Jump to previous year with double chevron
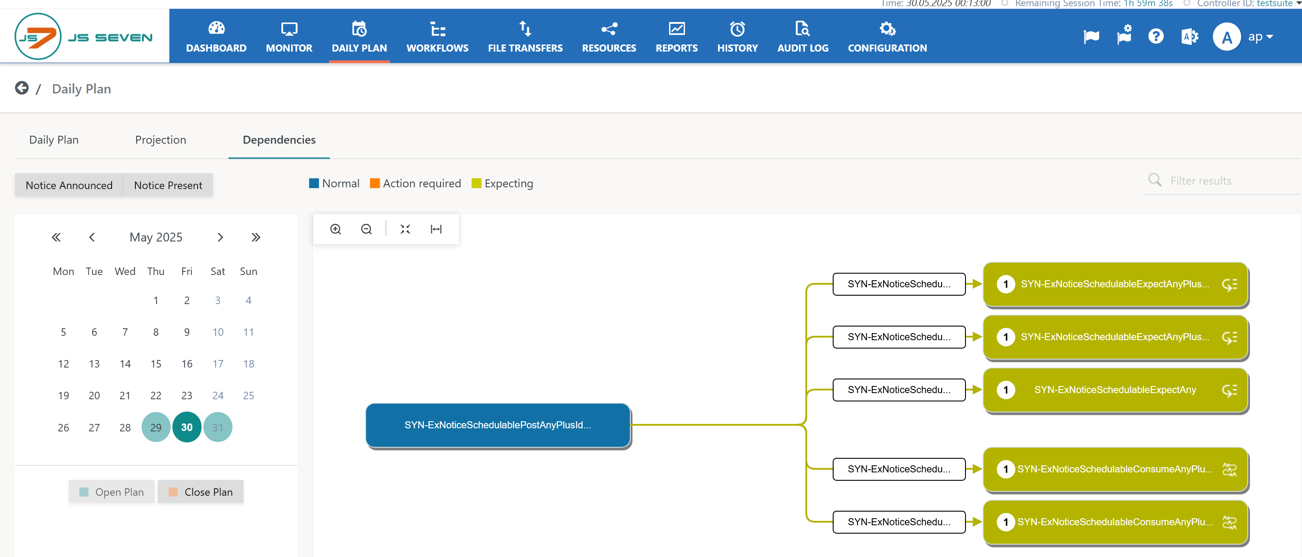 pos(56,238)
